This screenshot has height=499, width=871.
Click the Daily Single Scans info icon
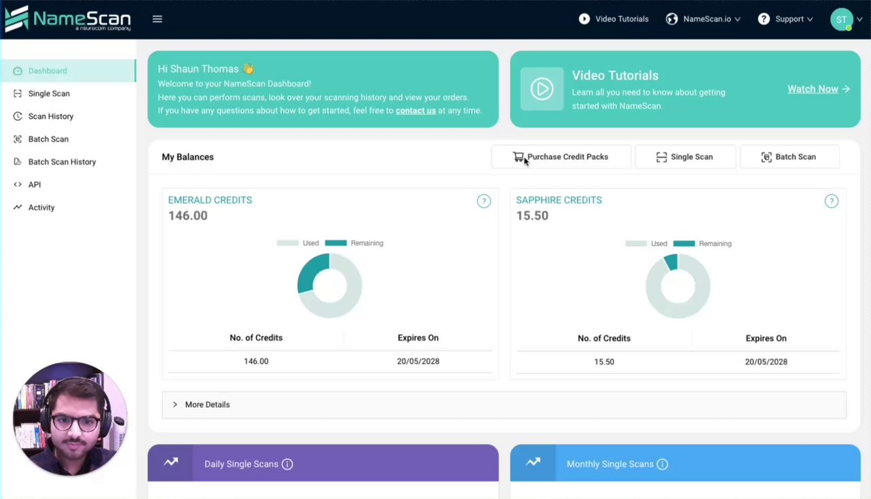click(287, 464)
